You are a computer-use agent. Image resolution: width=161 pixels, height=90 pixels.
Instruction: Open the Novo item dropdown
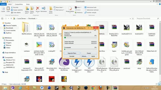click(58, 7)
